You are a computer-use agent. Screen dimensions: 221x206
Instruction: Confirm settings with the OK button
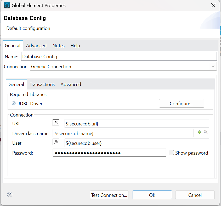152,195
